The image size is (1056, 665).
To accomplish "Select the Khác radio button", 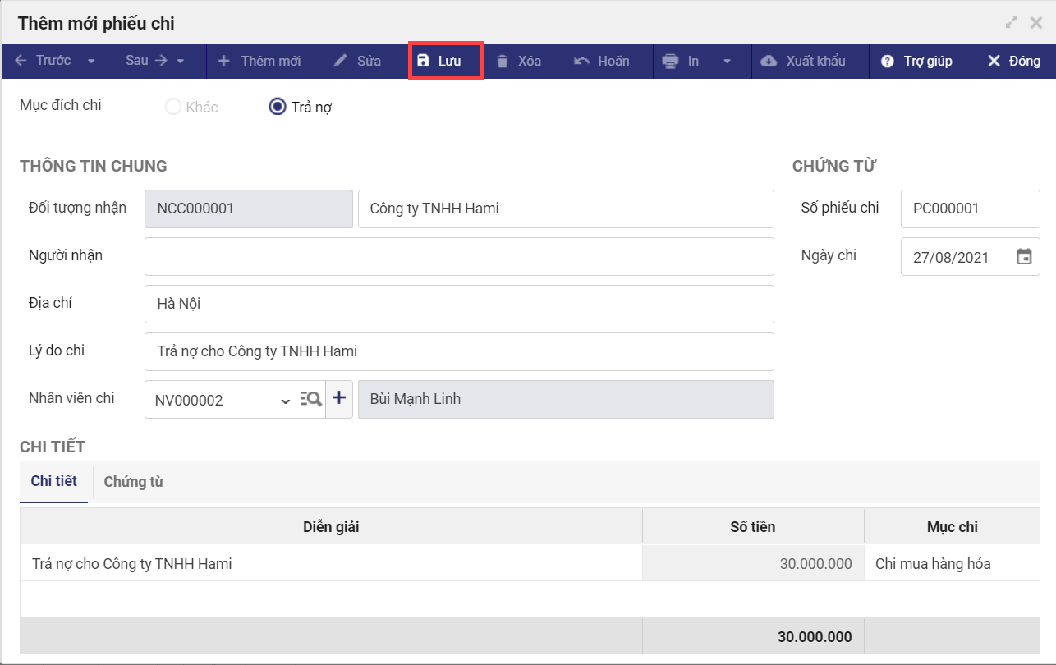I will pyautogui.click(x=173, y=107).
